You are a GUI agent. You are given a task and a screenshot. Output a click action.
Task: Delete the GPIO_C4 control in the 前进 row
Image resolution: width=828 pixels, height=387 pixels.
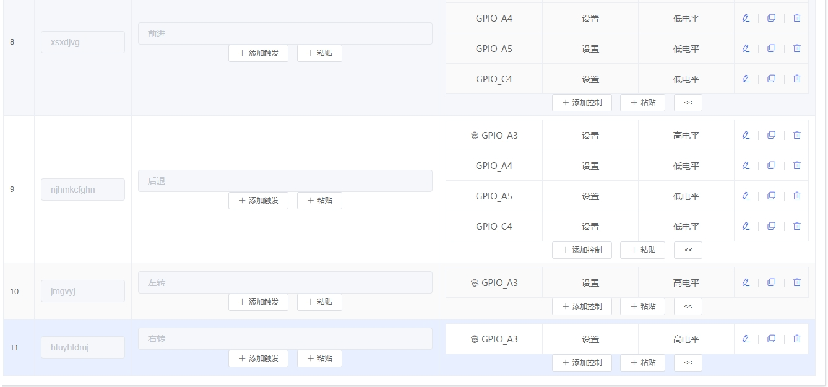click(796, 79)
